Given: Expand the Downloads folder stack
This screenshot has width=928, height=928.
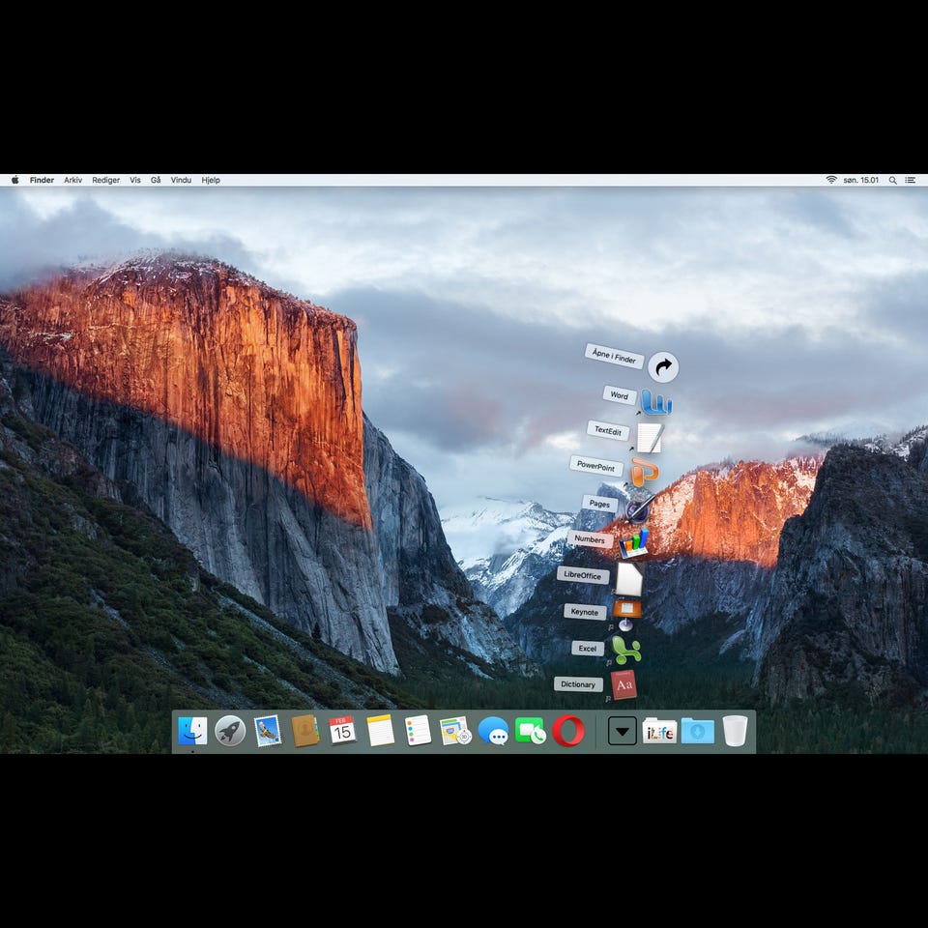Looking at the screenshot, I should 697,731.
